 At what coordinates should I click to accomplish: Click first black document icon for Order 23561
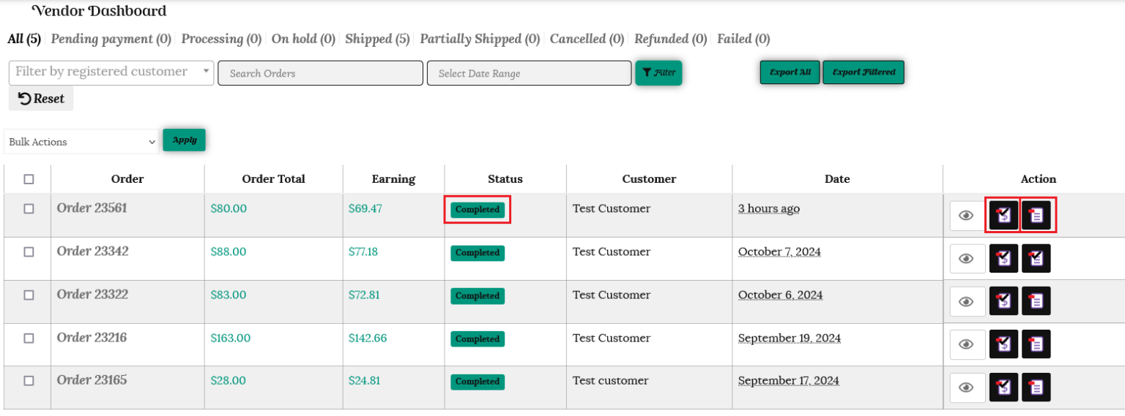[1003, 216]
